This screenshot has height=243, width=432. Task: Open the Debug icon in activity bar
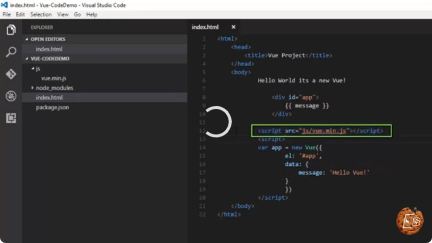point(11,96)
